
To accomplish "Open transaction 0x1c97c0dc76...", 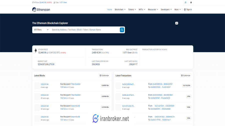I will pyautogui.click(x=128, y=106).
